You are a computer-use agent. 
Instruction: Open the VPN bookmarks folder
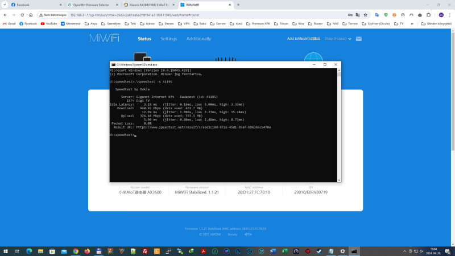tap(184, 23)
